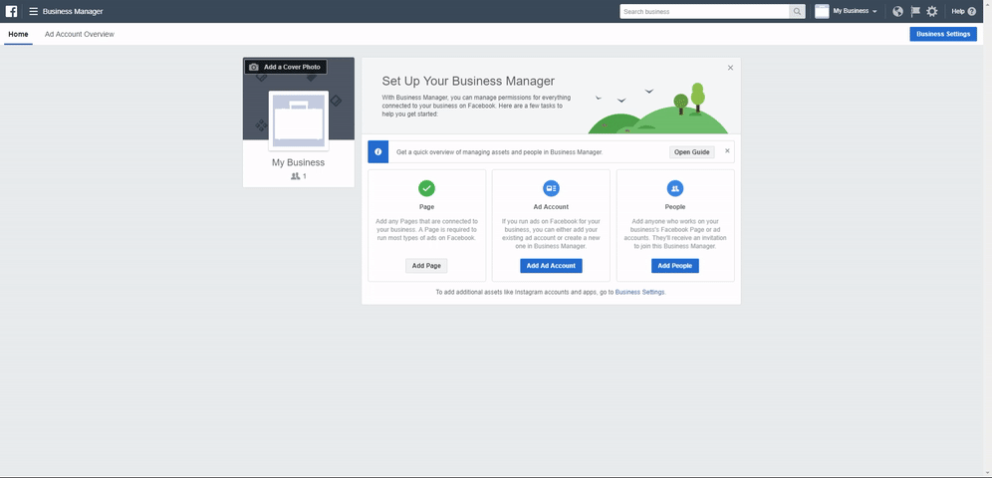Click the people count icon under My Business
Screen dimensions: 992x478
tap(295, 176)
